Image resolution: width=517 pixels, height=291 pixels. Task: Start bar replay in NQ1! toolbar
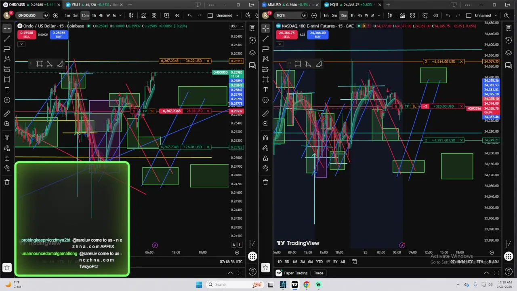(435, 15)
